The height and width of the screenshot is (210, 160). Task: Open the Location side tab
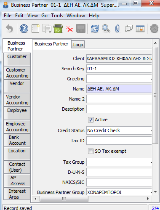pos(17,154)
